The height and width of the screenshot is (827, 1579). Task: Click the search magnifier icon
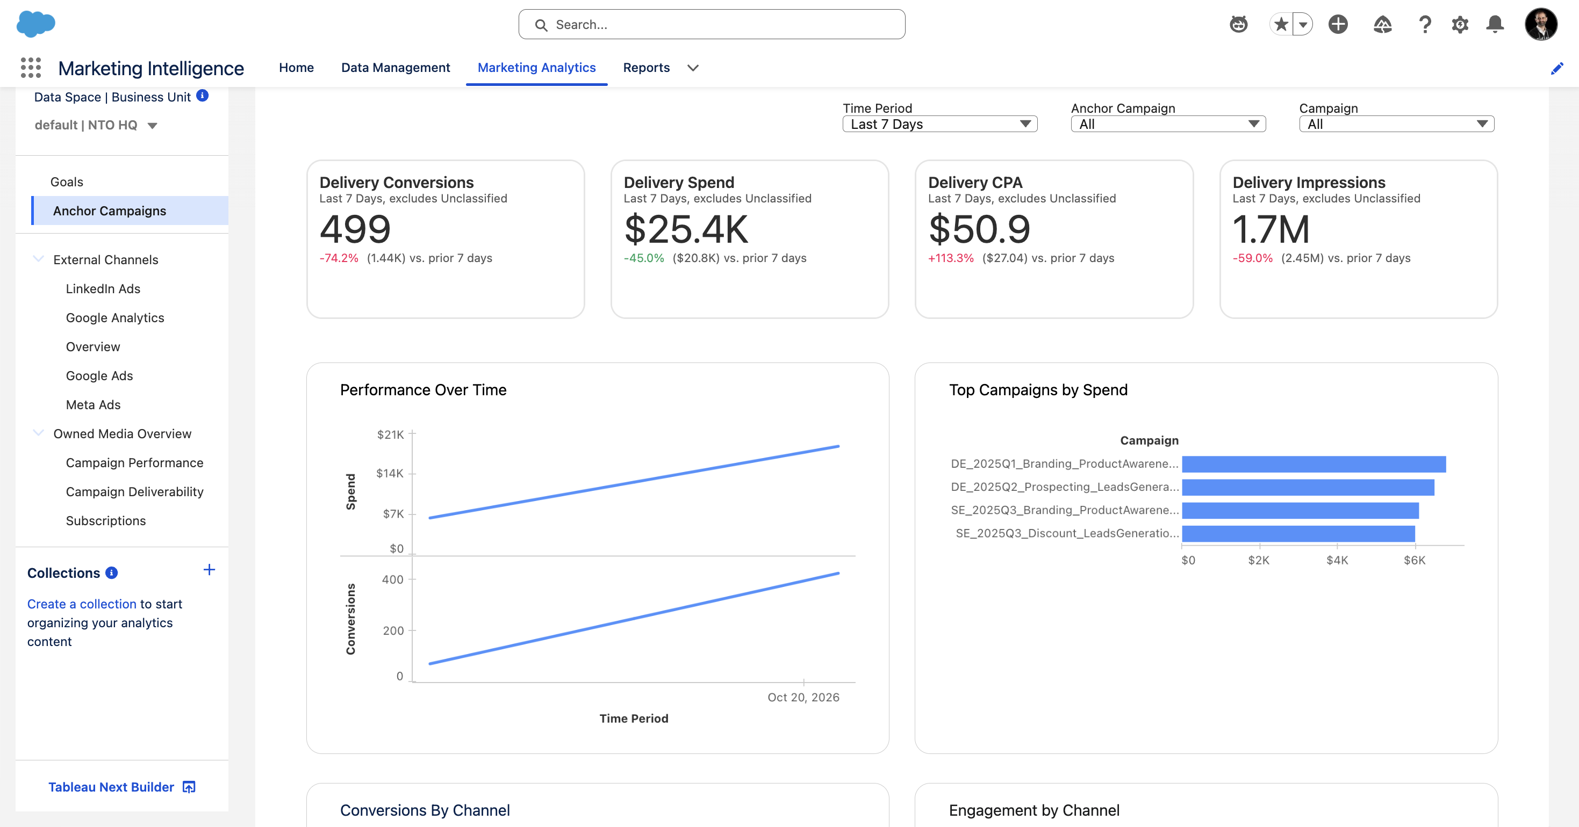(541, 25)
